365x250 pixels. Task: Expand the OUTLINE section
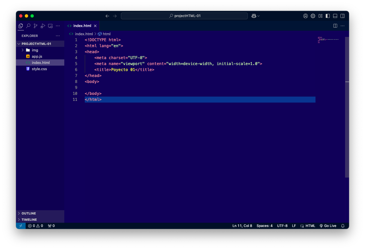40,213
